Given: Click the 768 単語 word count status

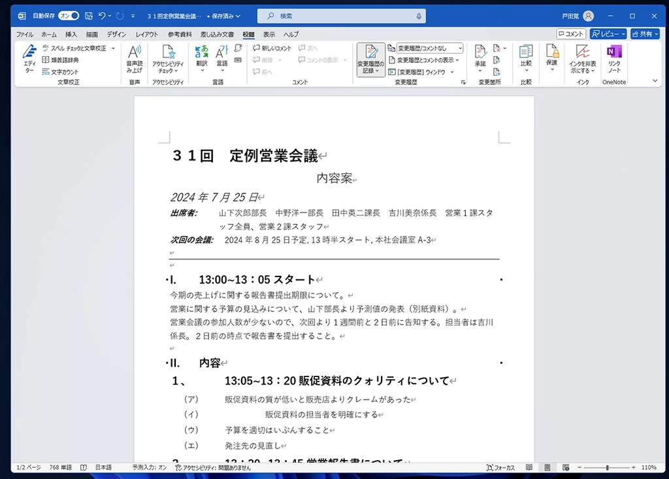Looking at the screenshot, I should 61,467.
